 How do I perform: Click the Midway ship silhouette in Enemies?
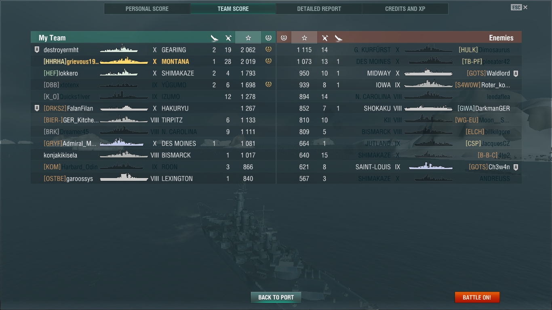click(x=428, y=73)
